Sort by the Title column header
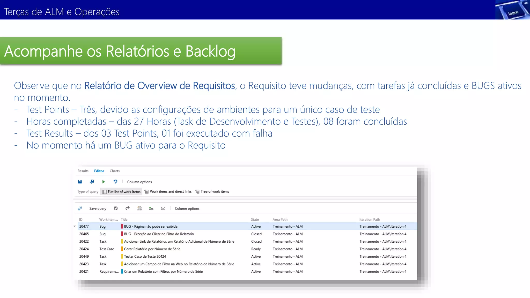The width and height of the screenshot is (530, 298). point(124,219)
